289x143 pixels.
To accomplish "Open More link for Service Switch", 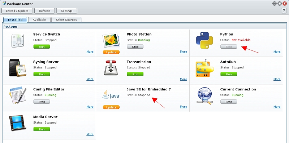I will (90, 52).
